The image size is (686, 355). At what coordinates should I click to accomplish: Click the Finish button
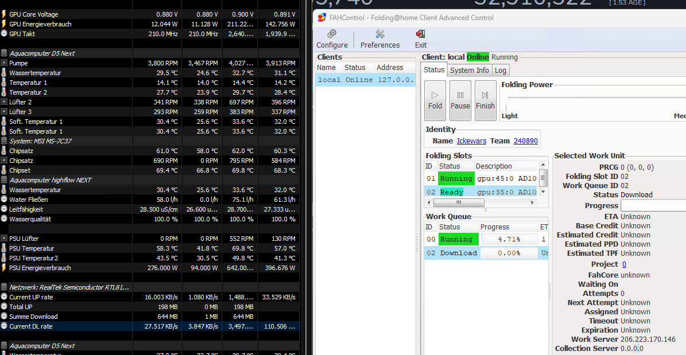pyautogui.click(x=485, y=100)
